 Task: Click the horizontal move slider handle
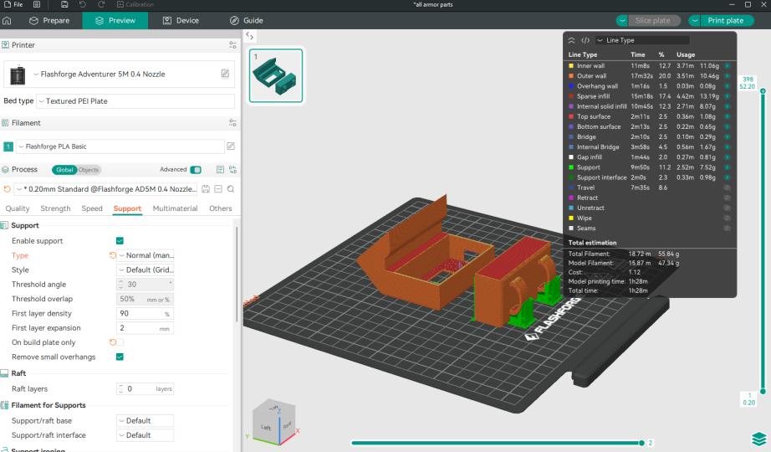641,443
